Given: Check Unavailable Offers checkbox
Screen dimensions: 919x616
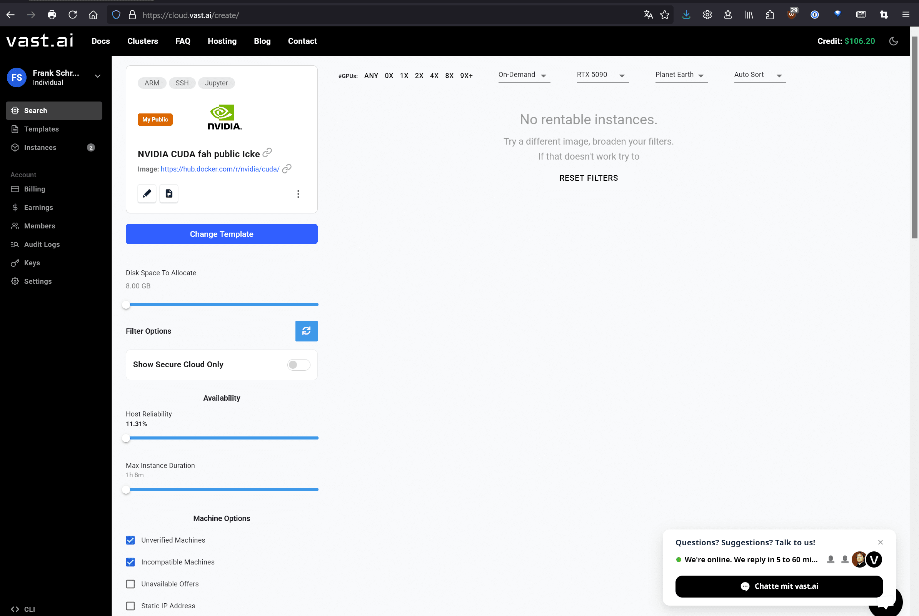Looking at the screenshot, I should click(x=130, y=584).
